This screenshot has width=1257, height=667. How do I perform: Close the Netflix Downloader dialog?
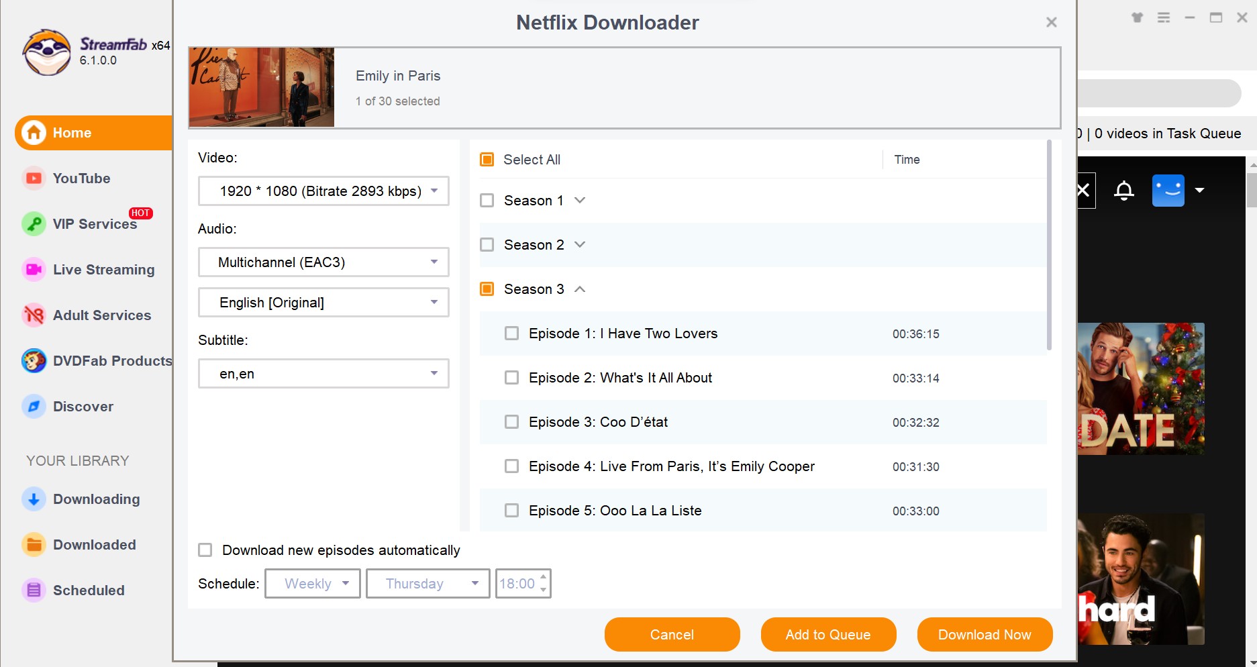[x=1052, y=23]
